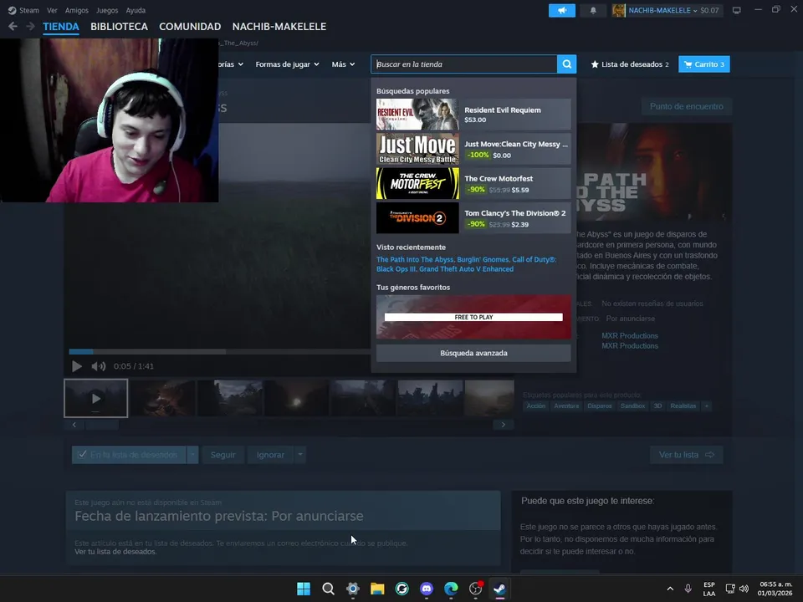The width and height of the screenshot is (803, 602).
Task: Play the trailer video
Action: point(77,366)
